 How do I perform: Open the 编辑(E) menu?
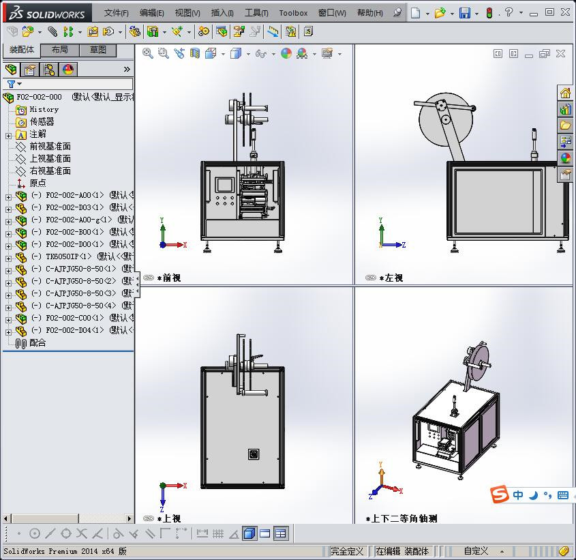tap(152, 13)
